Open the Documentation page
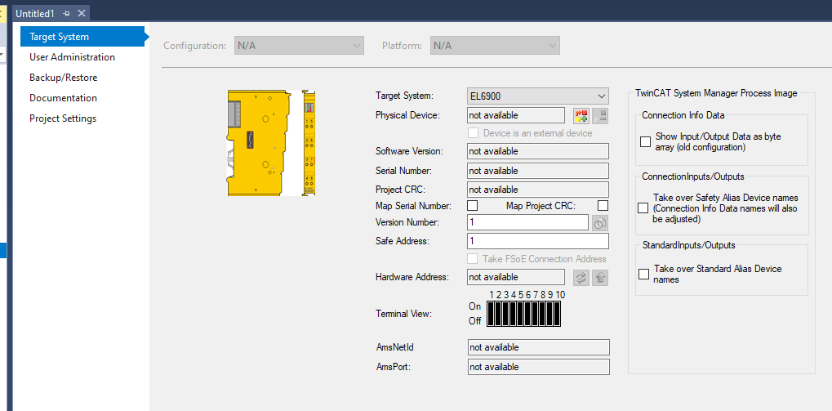The image size is (832, 411). [63, 98]
